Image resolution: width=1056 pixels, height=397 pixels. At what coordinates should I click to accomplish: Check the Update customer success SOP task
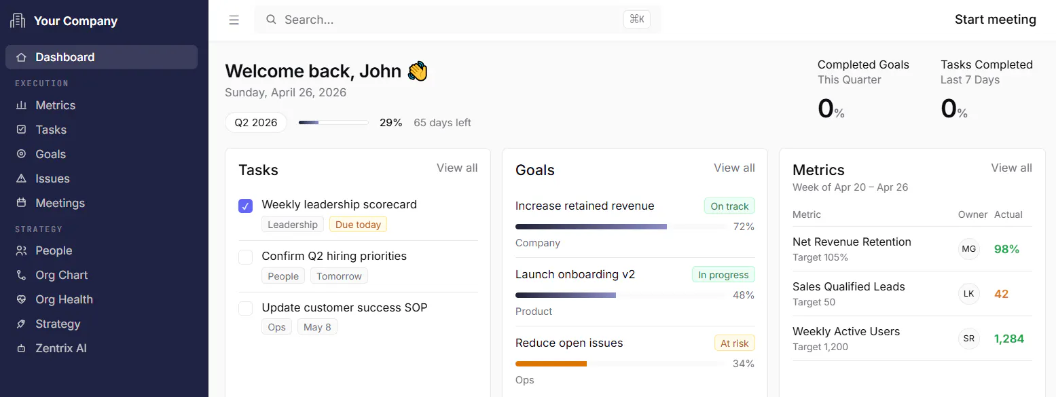click(246, 309)
